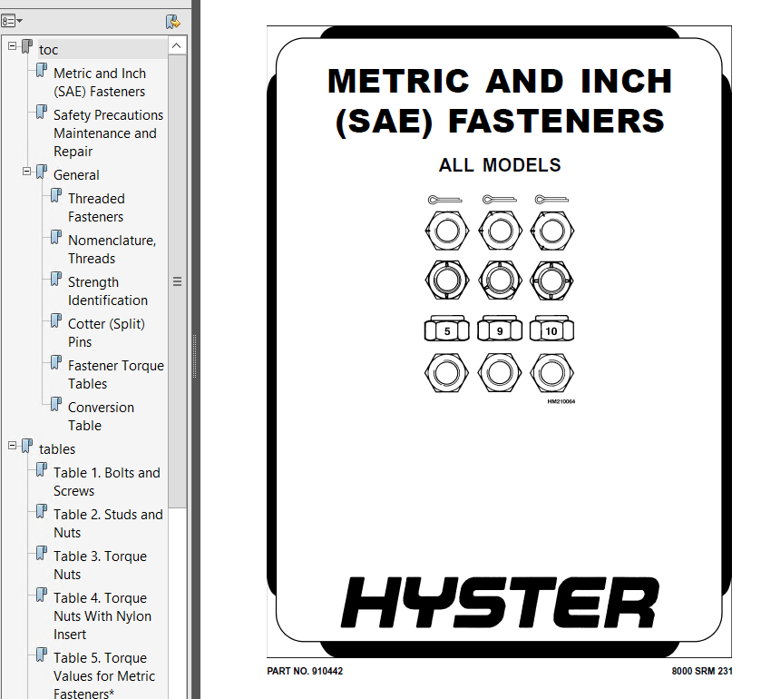Collapse the toc bookmark node

pos(12,46)
